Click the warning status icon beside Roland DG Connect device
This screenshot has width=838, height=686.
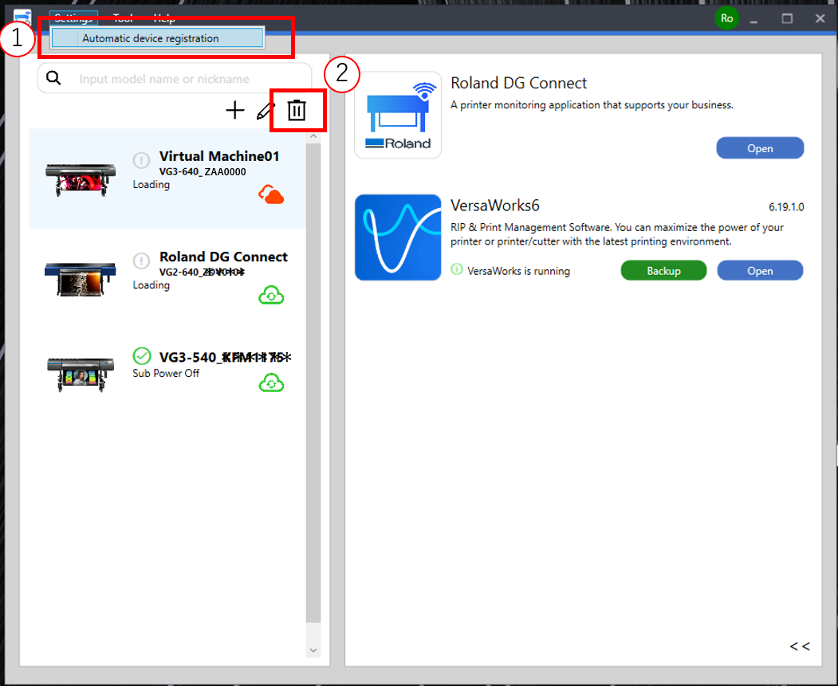click(x=142, y=261)
